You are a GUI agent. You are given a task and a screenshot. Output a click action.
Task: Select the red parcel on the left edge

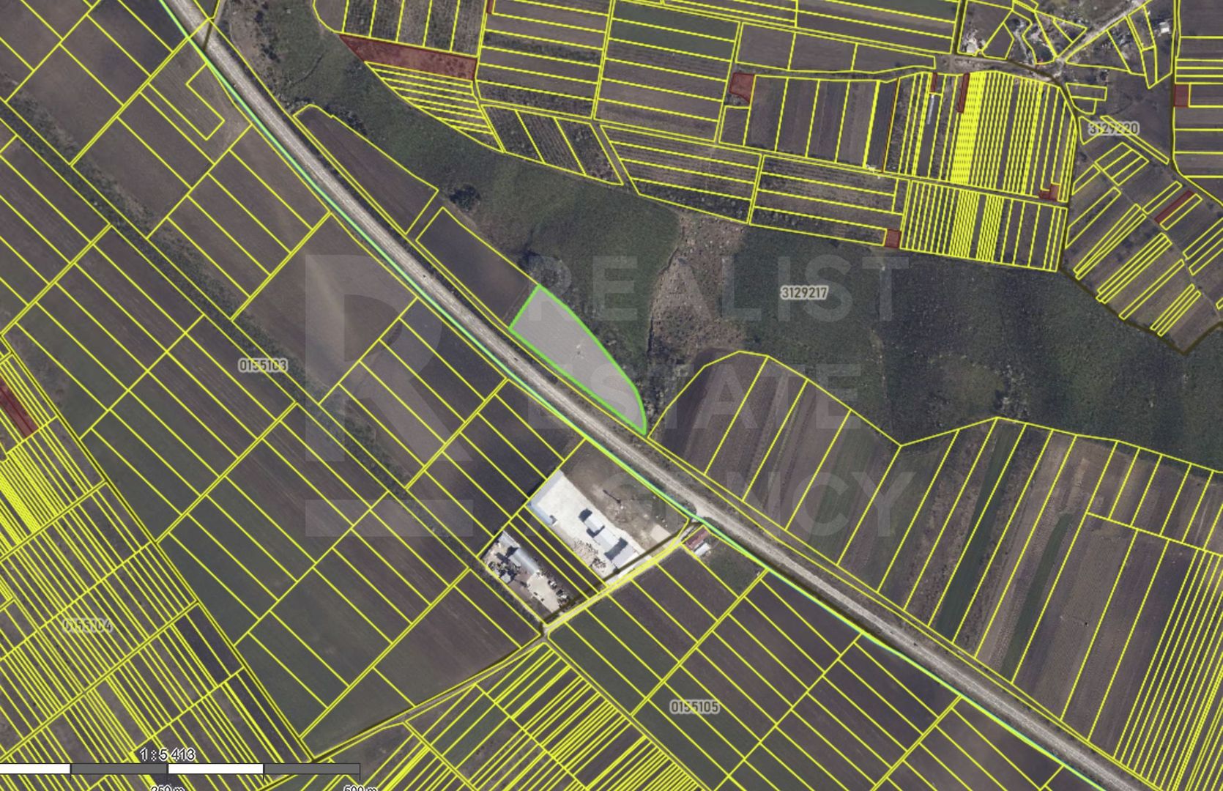point(15,409)
